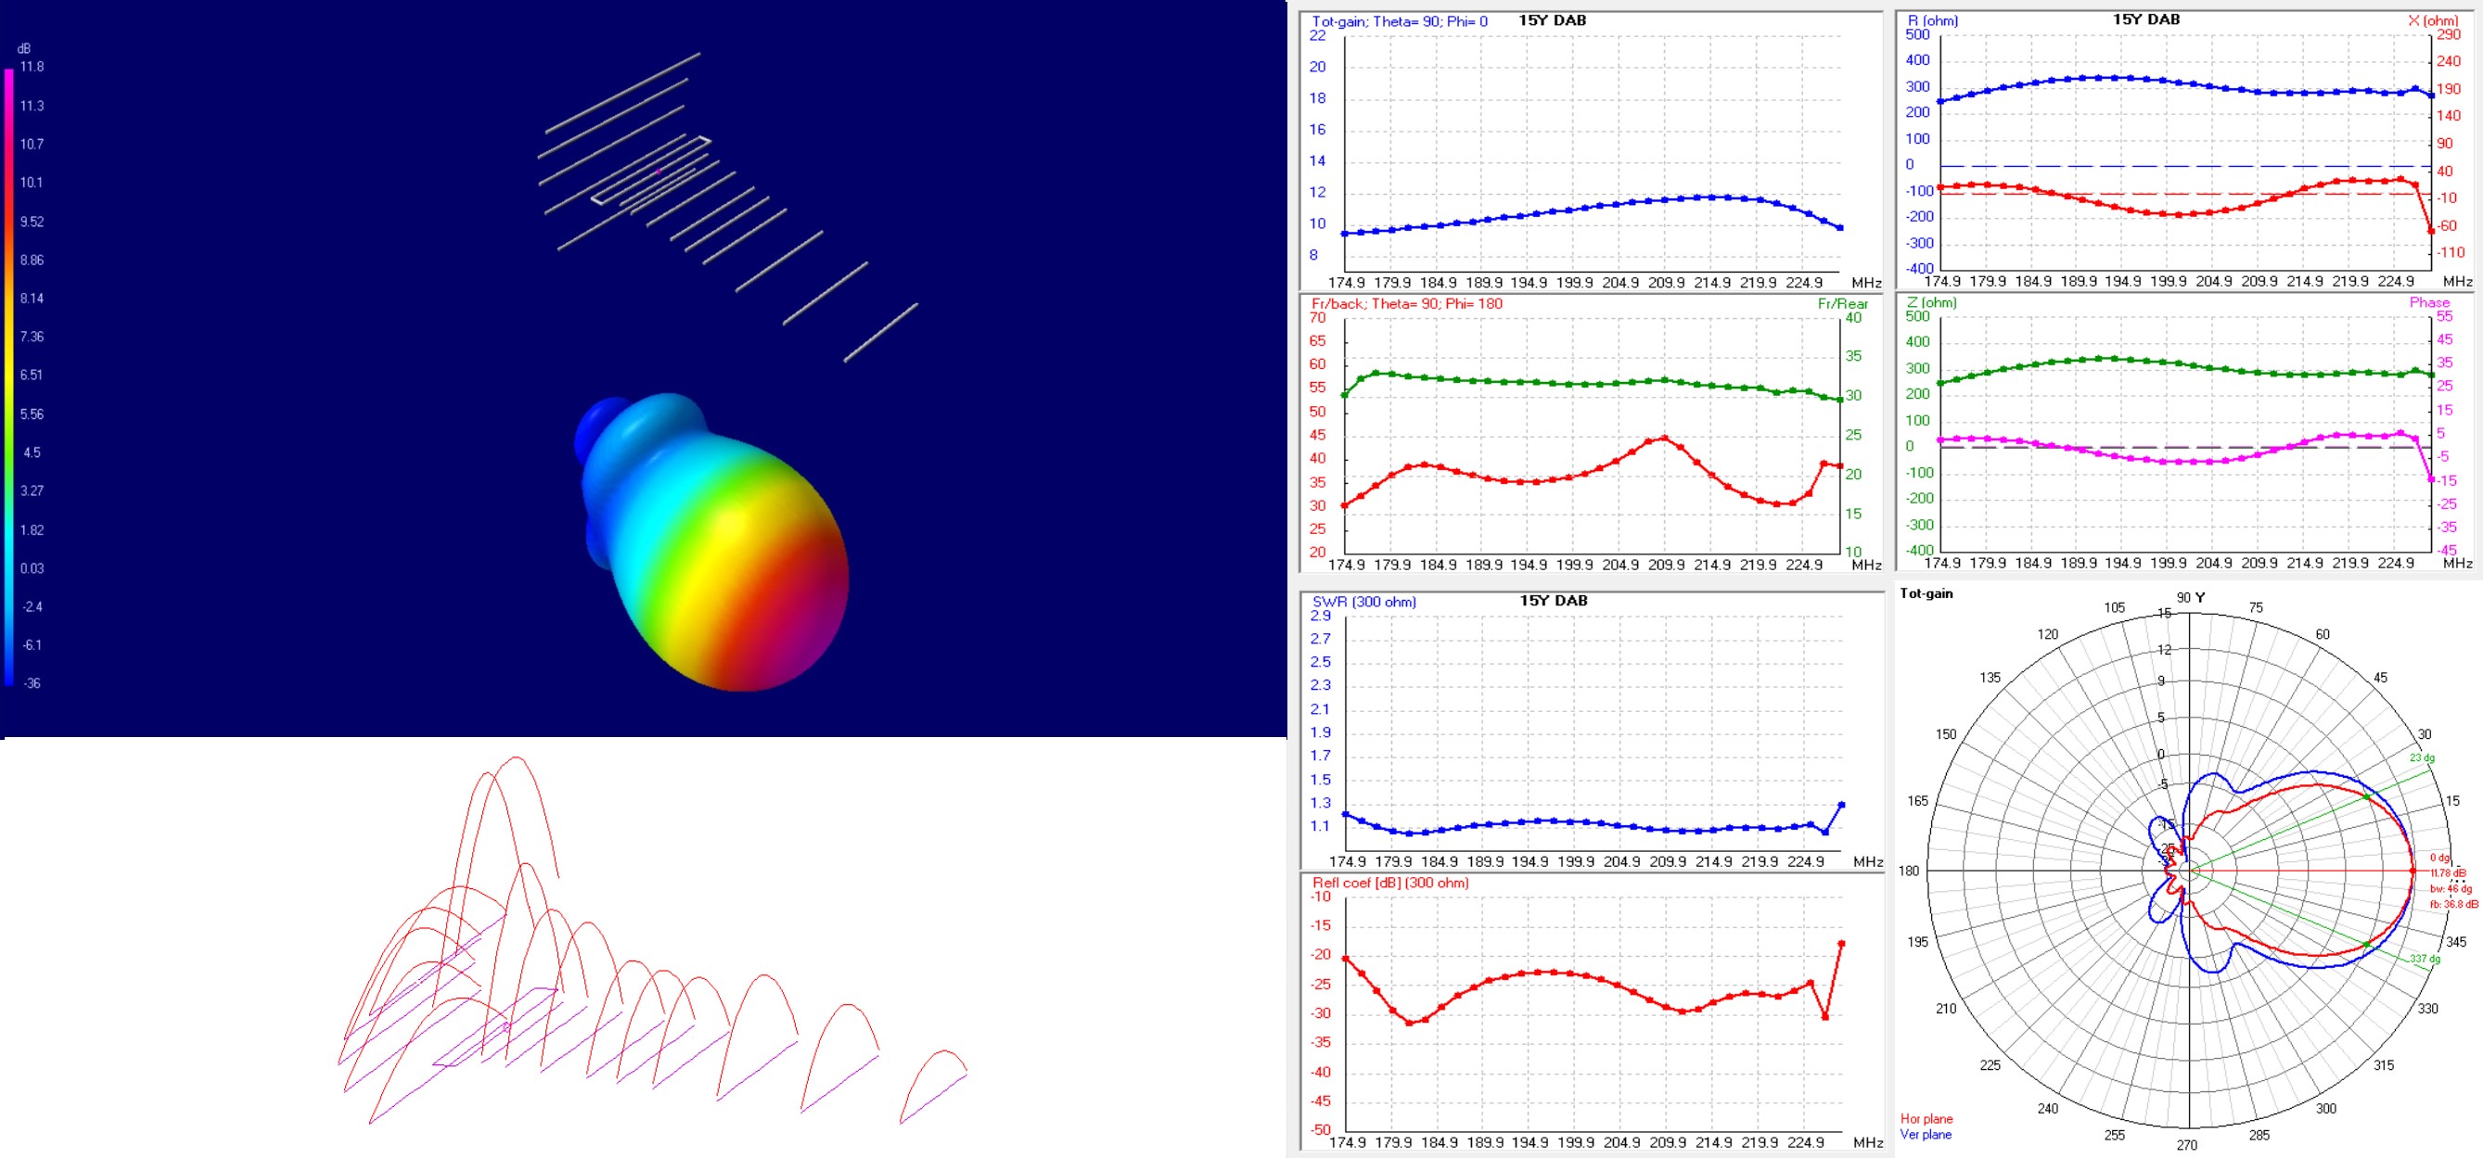Click the 'MHz' unit label of the Refl coef chart
The height and width of the screenshot is (1158, 2483).
(x=1868, y=1141)
